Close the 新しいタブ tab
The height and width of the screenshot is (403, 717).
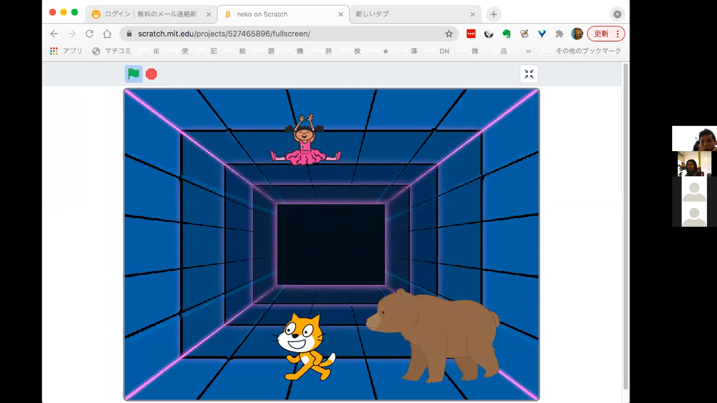point(473,14)
